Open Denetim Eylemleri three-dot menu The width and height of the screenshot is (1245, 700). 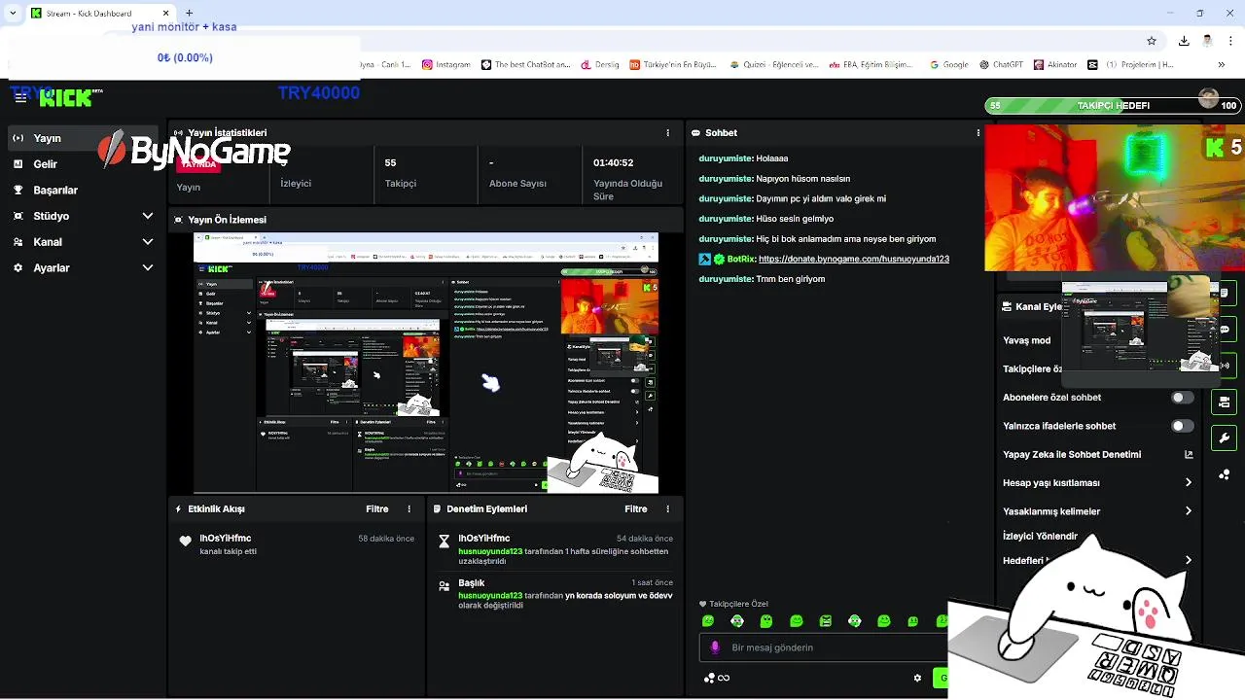click(x=667, y=508)
